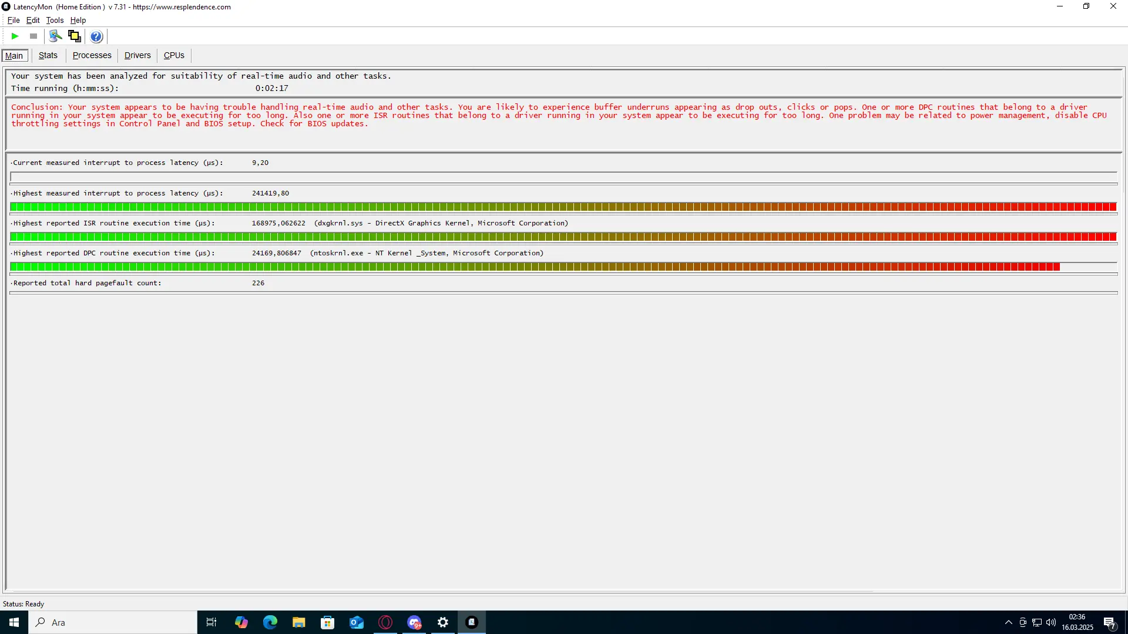This screenshot has width=1128, height=634.
Task: Click the Status: Ready status bar text
Action: pyautogui.click(x=23, y=604)
